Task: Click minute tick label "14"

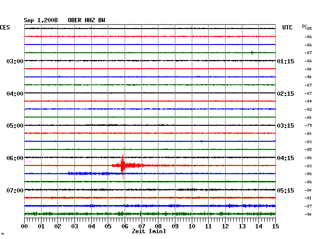Action: coord(258,226)
